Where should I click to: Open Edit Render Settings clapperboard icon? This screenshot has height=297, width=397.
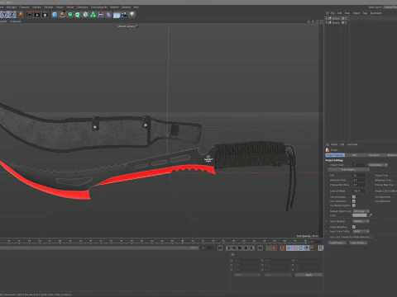45,14
